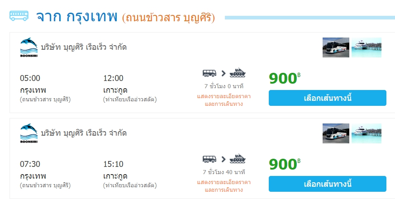Open the ferry photo thumbnail of the first route
This screenshot has height=199, width=395.
[x=366, y=47]
